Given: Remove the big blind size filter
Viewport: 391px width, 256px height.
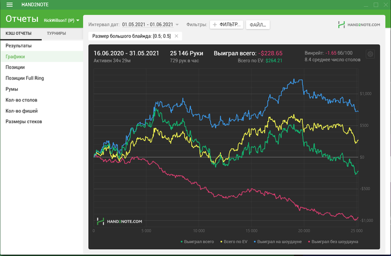Looking at the screenshot, I should [177, 36].
